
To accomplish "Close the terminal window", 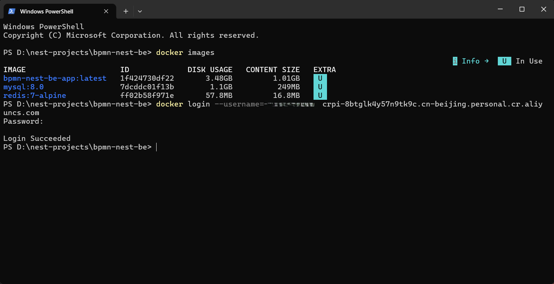I will 544,9.
